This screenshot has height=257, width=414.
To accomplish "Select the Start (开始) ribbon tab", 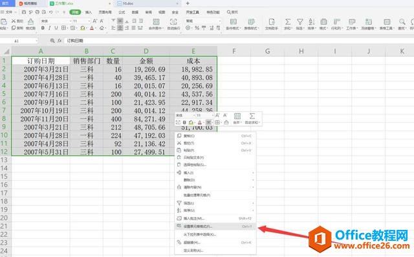I will (x=75, y=12).
